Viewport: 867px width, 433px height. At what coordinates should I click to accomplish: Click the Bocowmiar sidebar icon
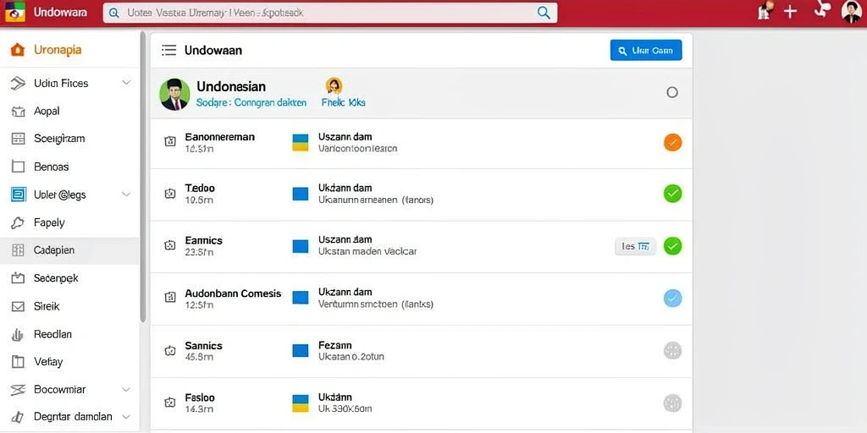(19, 390)
